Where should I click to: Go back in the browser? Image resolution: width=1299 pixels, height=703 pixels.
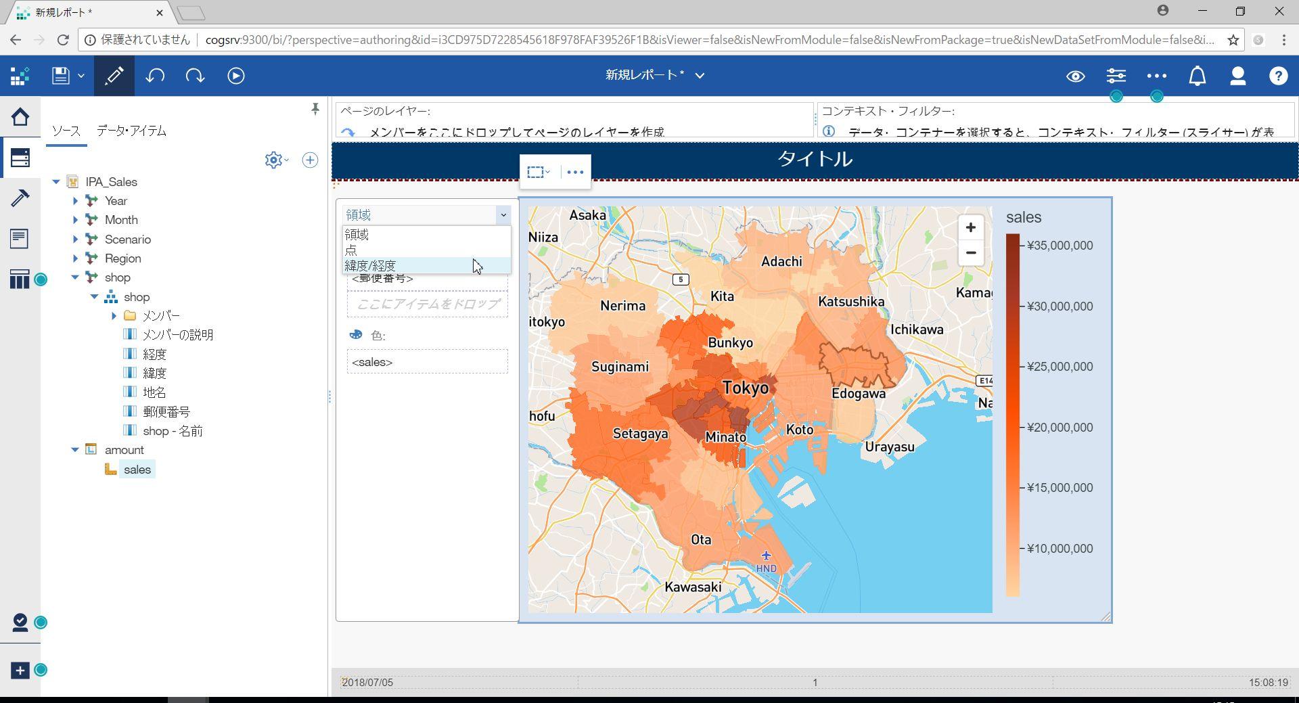(16, 40)
